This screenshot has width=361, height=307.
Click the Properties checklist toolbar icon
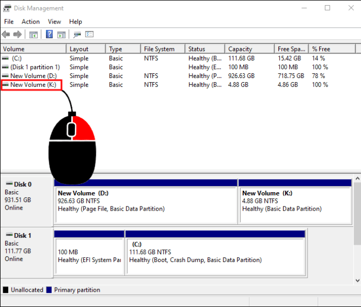[x=89, y=35]
